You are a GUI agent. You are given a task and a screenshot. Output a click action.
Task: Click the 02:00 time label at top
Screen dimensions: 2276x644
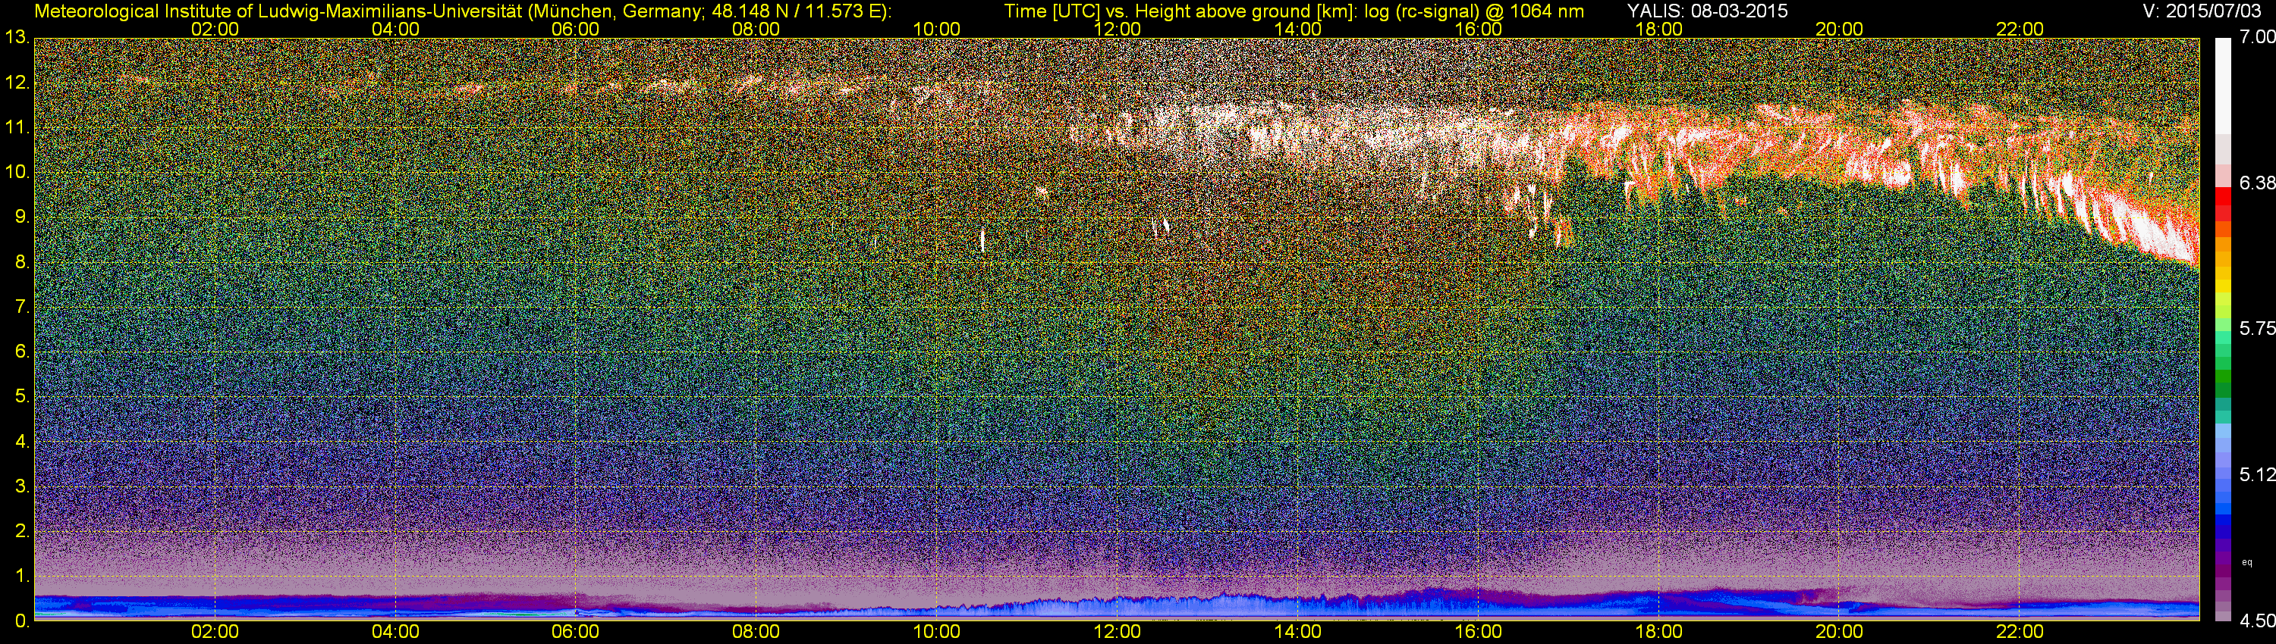[x=215, y=29]
